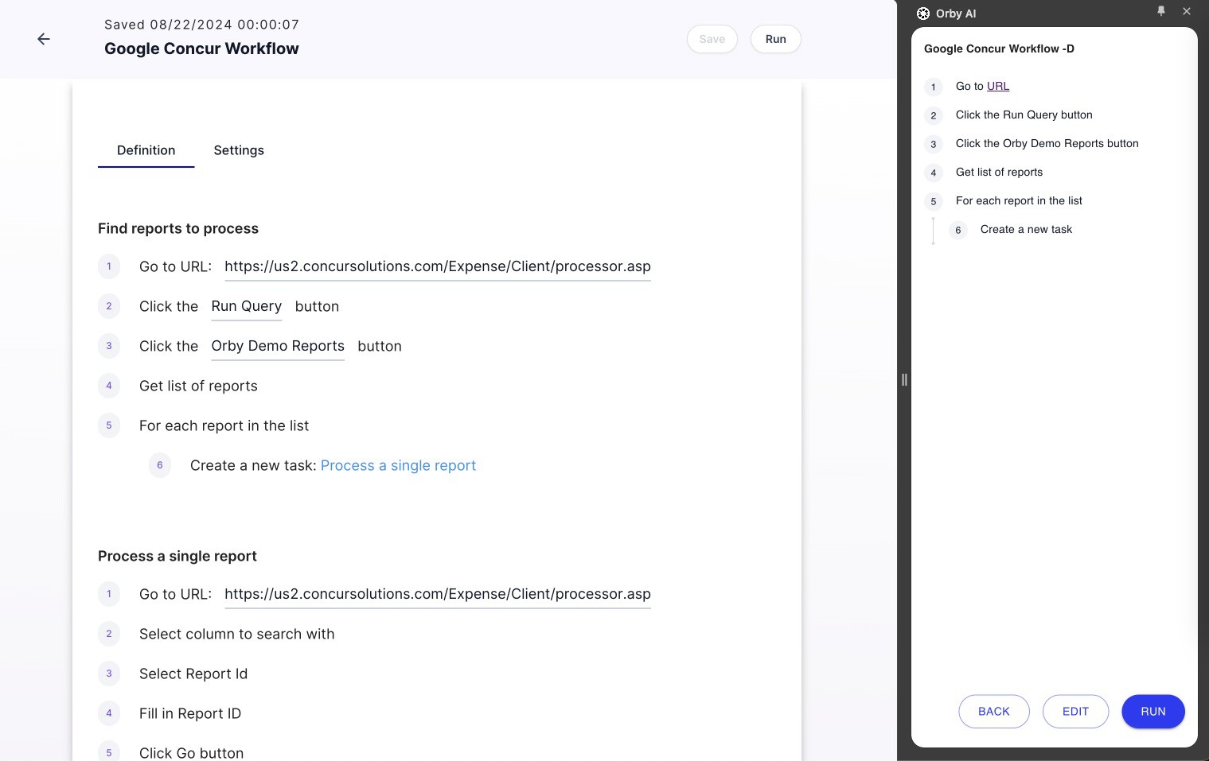The image size is (1209, 761).
Task: Click the 'Click Go button' step
Action: coord(192,752)
